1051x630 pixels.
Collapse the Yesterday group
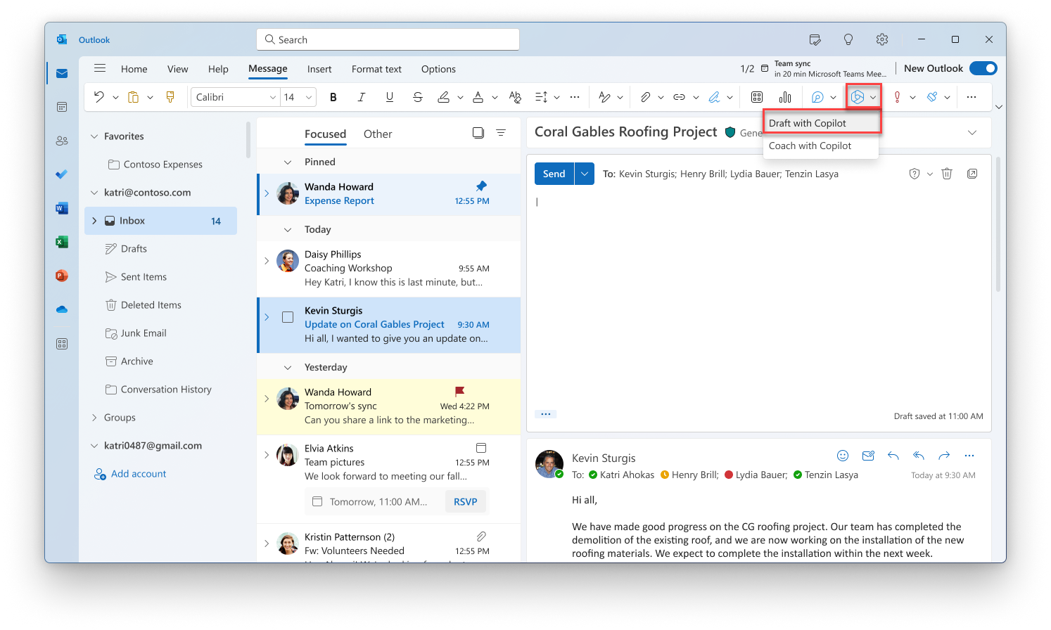point(288,368)
